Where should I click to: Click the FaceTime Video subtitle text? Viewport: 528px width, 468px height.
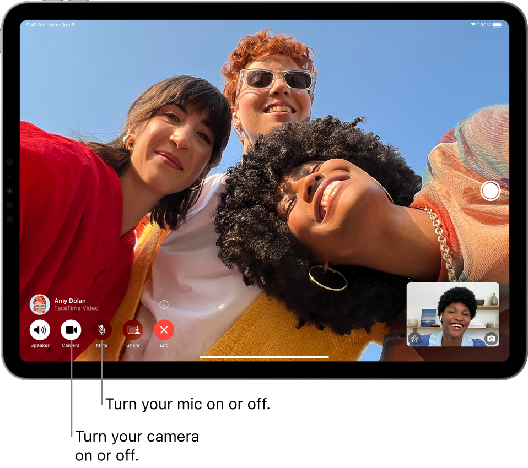tap(76, 308)
